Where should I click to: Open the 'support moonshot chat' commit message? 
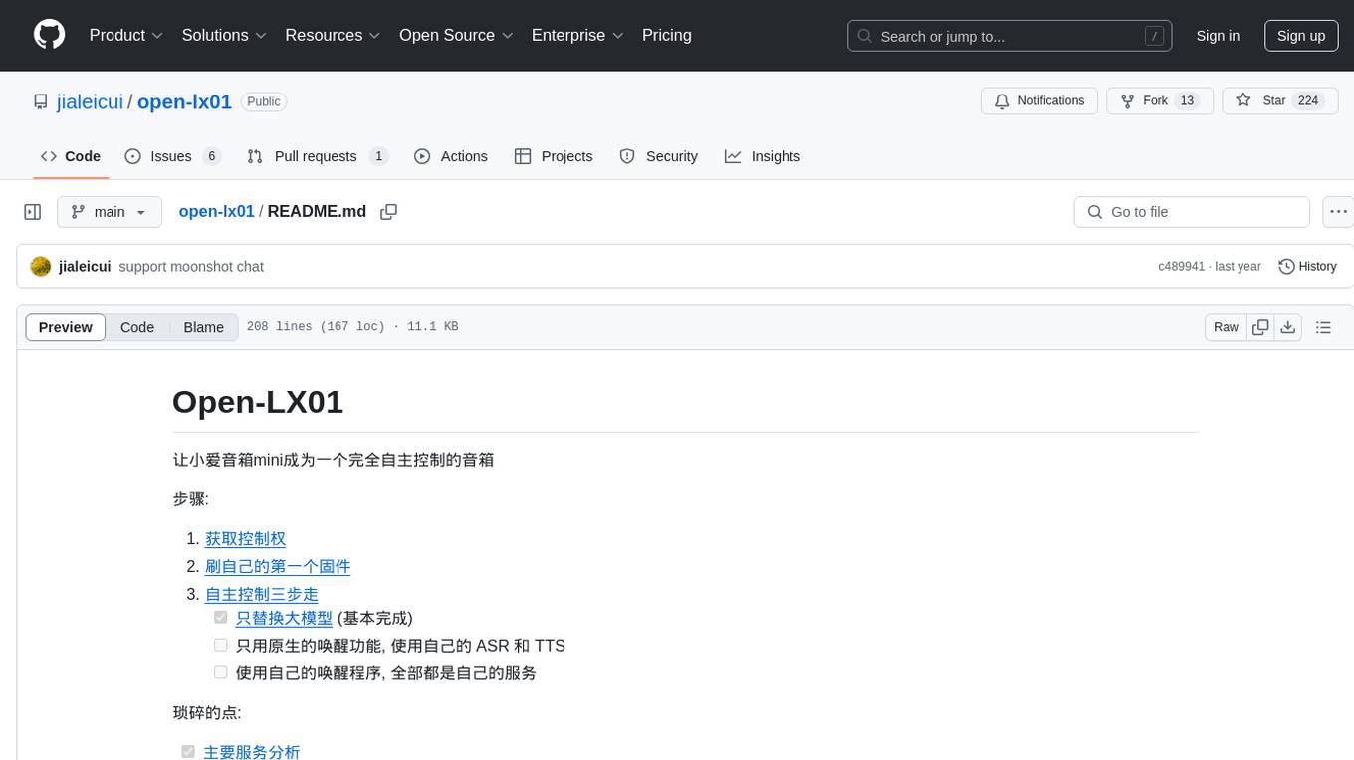pos(191,267)
